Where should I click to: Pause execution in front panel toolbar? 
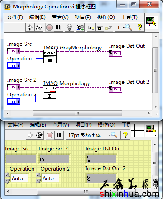59,135
